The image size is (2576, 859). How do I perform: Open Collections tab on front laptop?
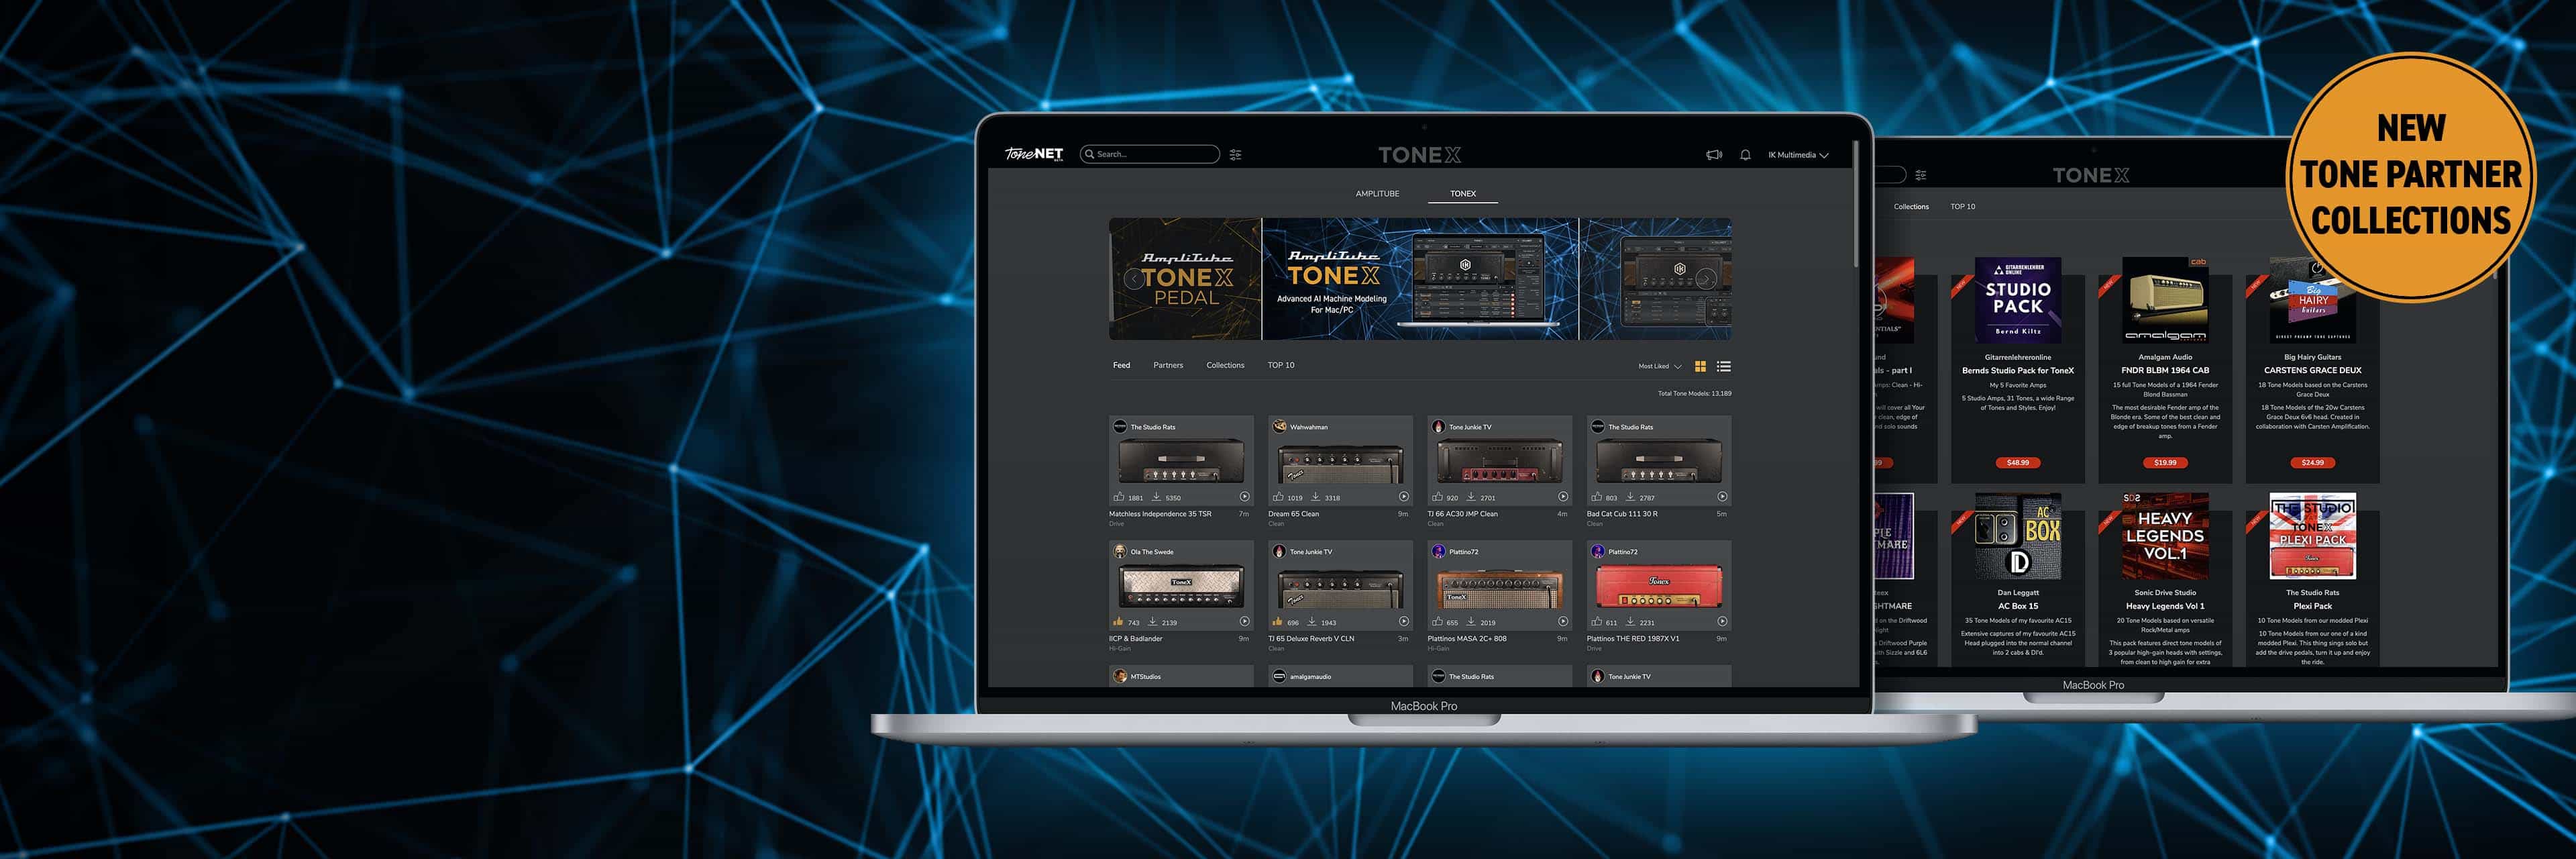pos(1225,365)
